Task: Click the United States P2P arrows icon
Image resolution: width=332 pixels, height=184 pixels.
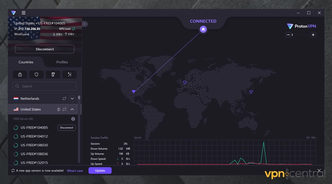Action: click(x=64, y=109)
